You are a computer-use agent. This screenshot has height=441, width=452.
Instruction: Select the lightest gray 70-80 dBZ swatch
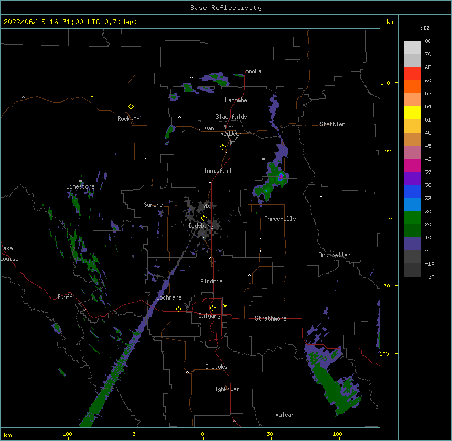412,48
